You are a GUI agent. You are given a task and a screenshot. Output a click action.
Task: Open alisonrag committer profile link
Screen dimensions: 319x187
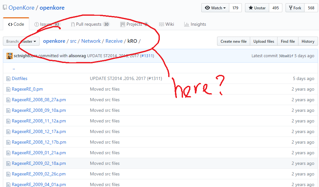(x=77, y=56)
